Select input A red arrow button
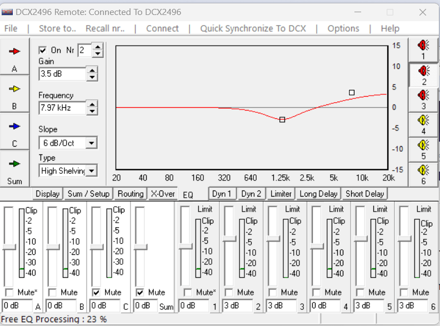The width and height of the screenshot is (440, 326). click(x=14, y=56)
